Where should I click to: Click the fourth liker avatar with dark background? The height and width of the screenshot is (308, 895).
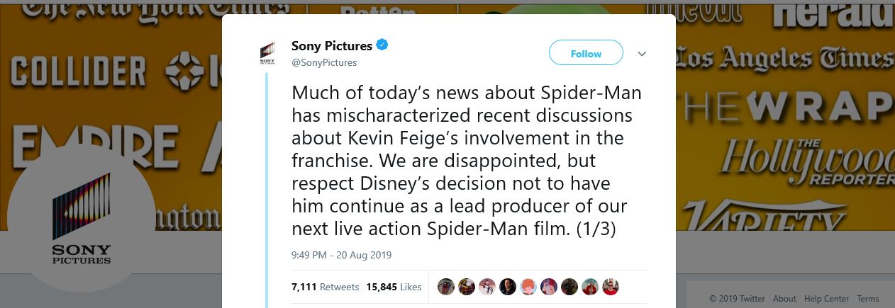pyautogui.click(x=507, y=287)
